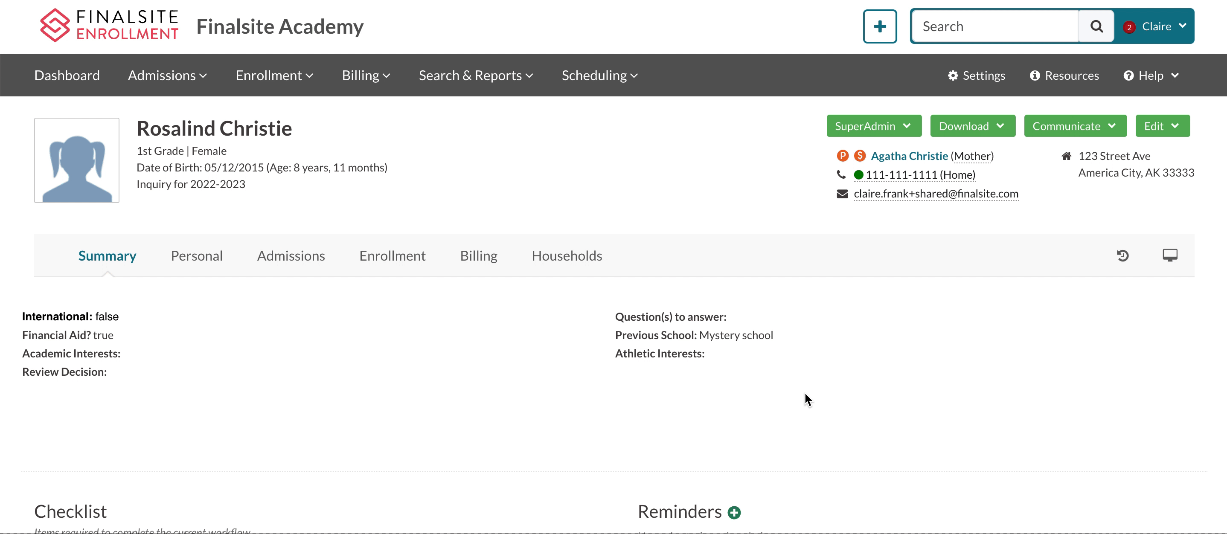Open the activity history clock icon
The image size is (1227, 534).
coord(1122,256)
